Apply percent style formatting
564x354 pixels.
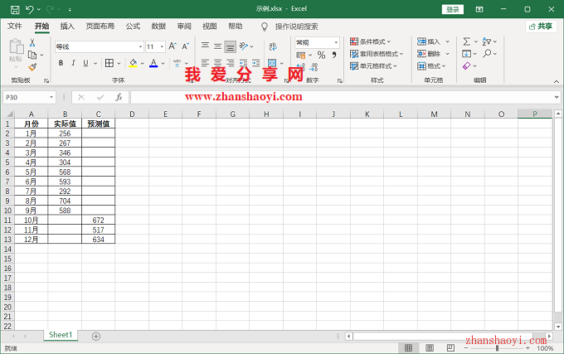coord(321,55)
